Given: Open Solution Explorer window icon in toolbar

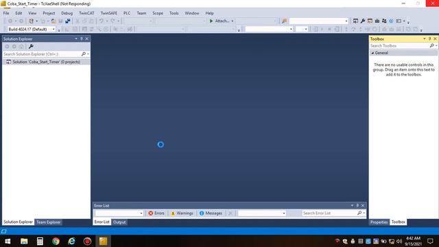Looking at the screenshot, I should tap(355, 21).
